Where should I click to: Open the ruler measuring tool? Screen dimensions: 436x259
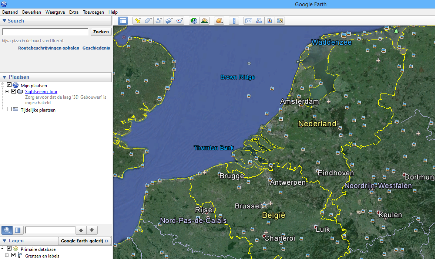click(234, 21)
